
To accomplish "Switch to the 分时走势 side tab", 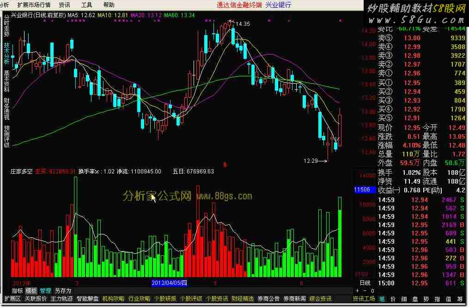I will [6, 26].
